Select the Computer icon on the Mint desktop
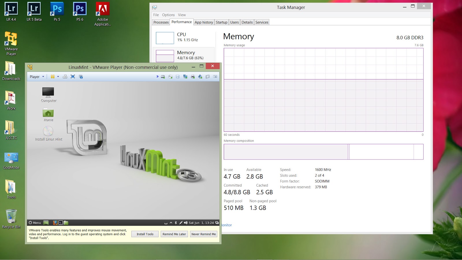Image resolution: width=462 pixels, height=260 pixels. (48, 95)
